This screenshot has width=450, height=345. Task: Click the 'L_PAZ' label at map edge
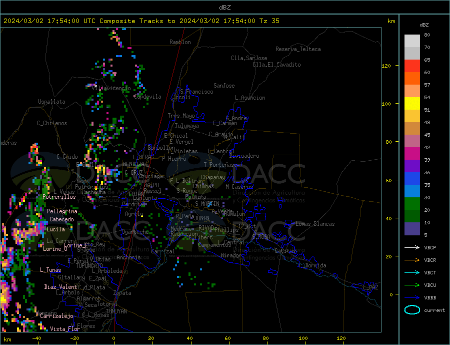coord(370,287)
